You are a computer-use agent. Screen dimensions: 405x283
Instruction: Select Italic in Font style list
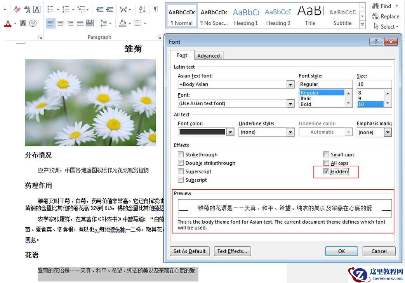(x=306, y=99)
